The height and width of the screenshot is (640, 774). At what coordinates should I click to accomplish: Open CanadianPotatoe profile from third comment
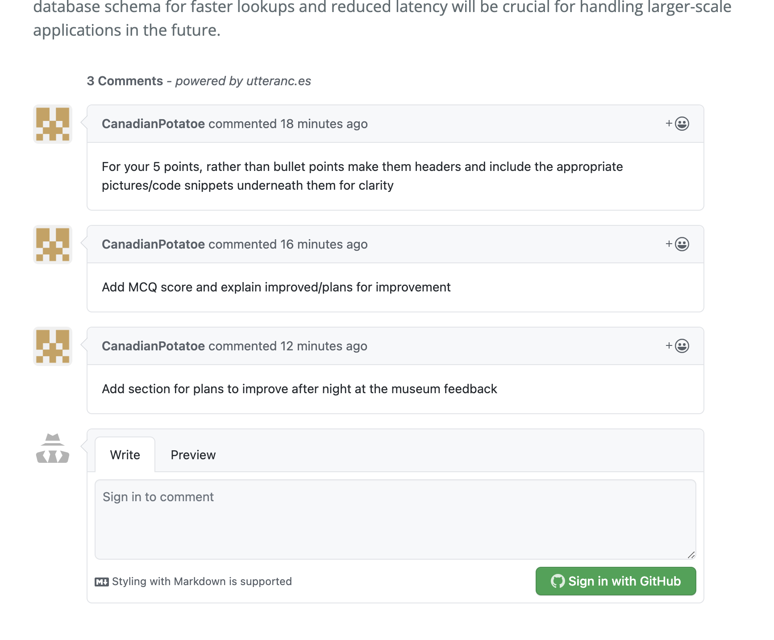click(153, 346)
